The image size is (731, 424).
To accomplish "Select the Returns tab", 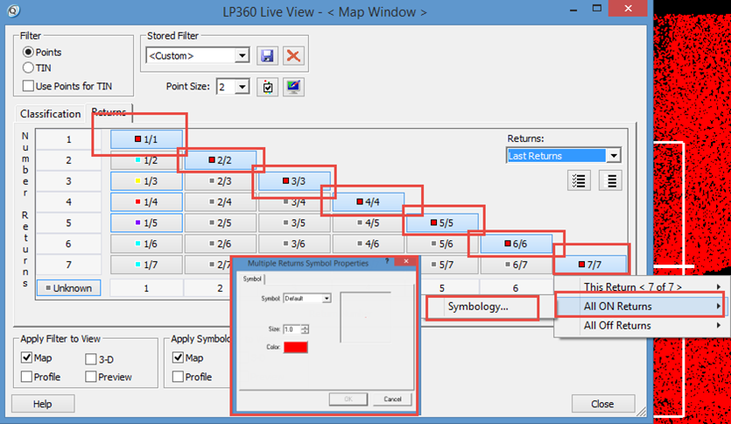I will (109, 112).
